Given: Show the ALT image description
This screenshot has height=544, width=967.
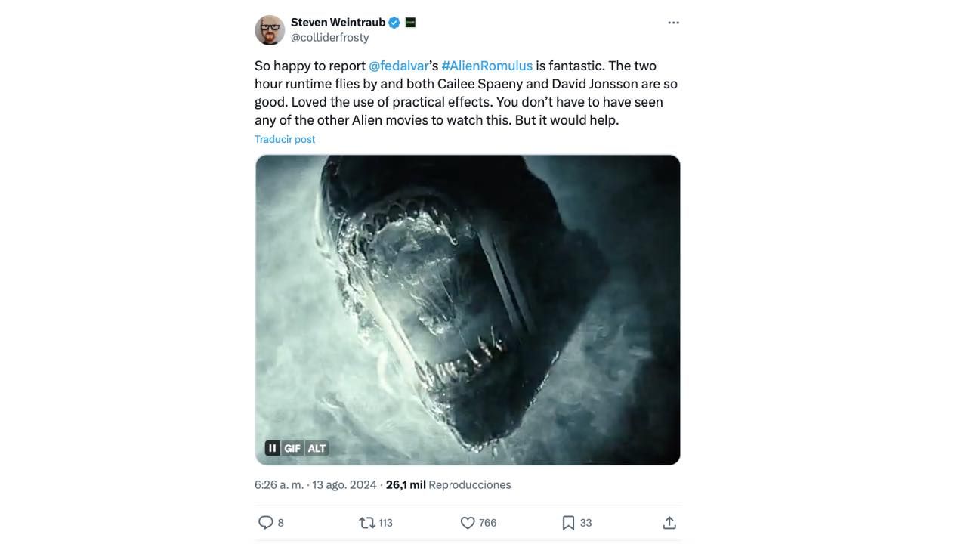Looking at the screenshot, I should coord(317,448).
